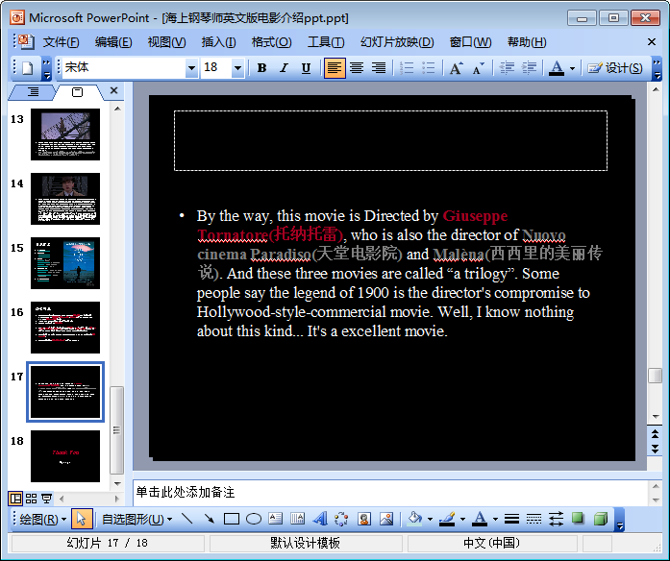Screen dimensions: 670x561
Task: Open the font name dropdown 宋体
Action: (191, 68)
